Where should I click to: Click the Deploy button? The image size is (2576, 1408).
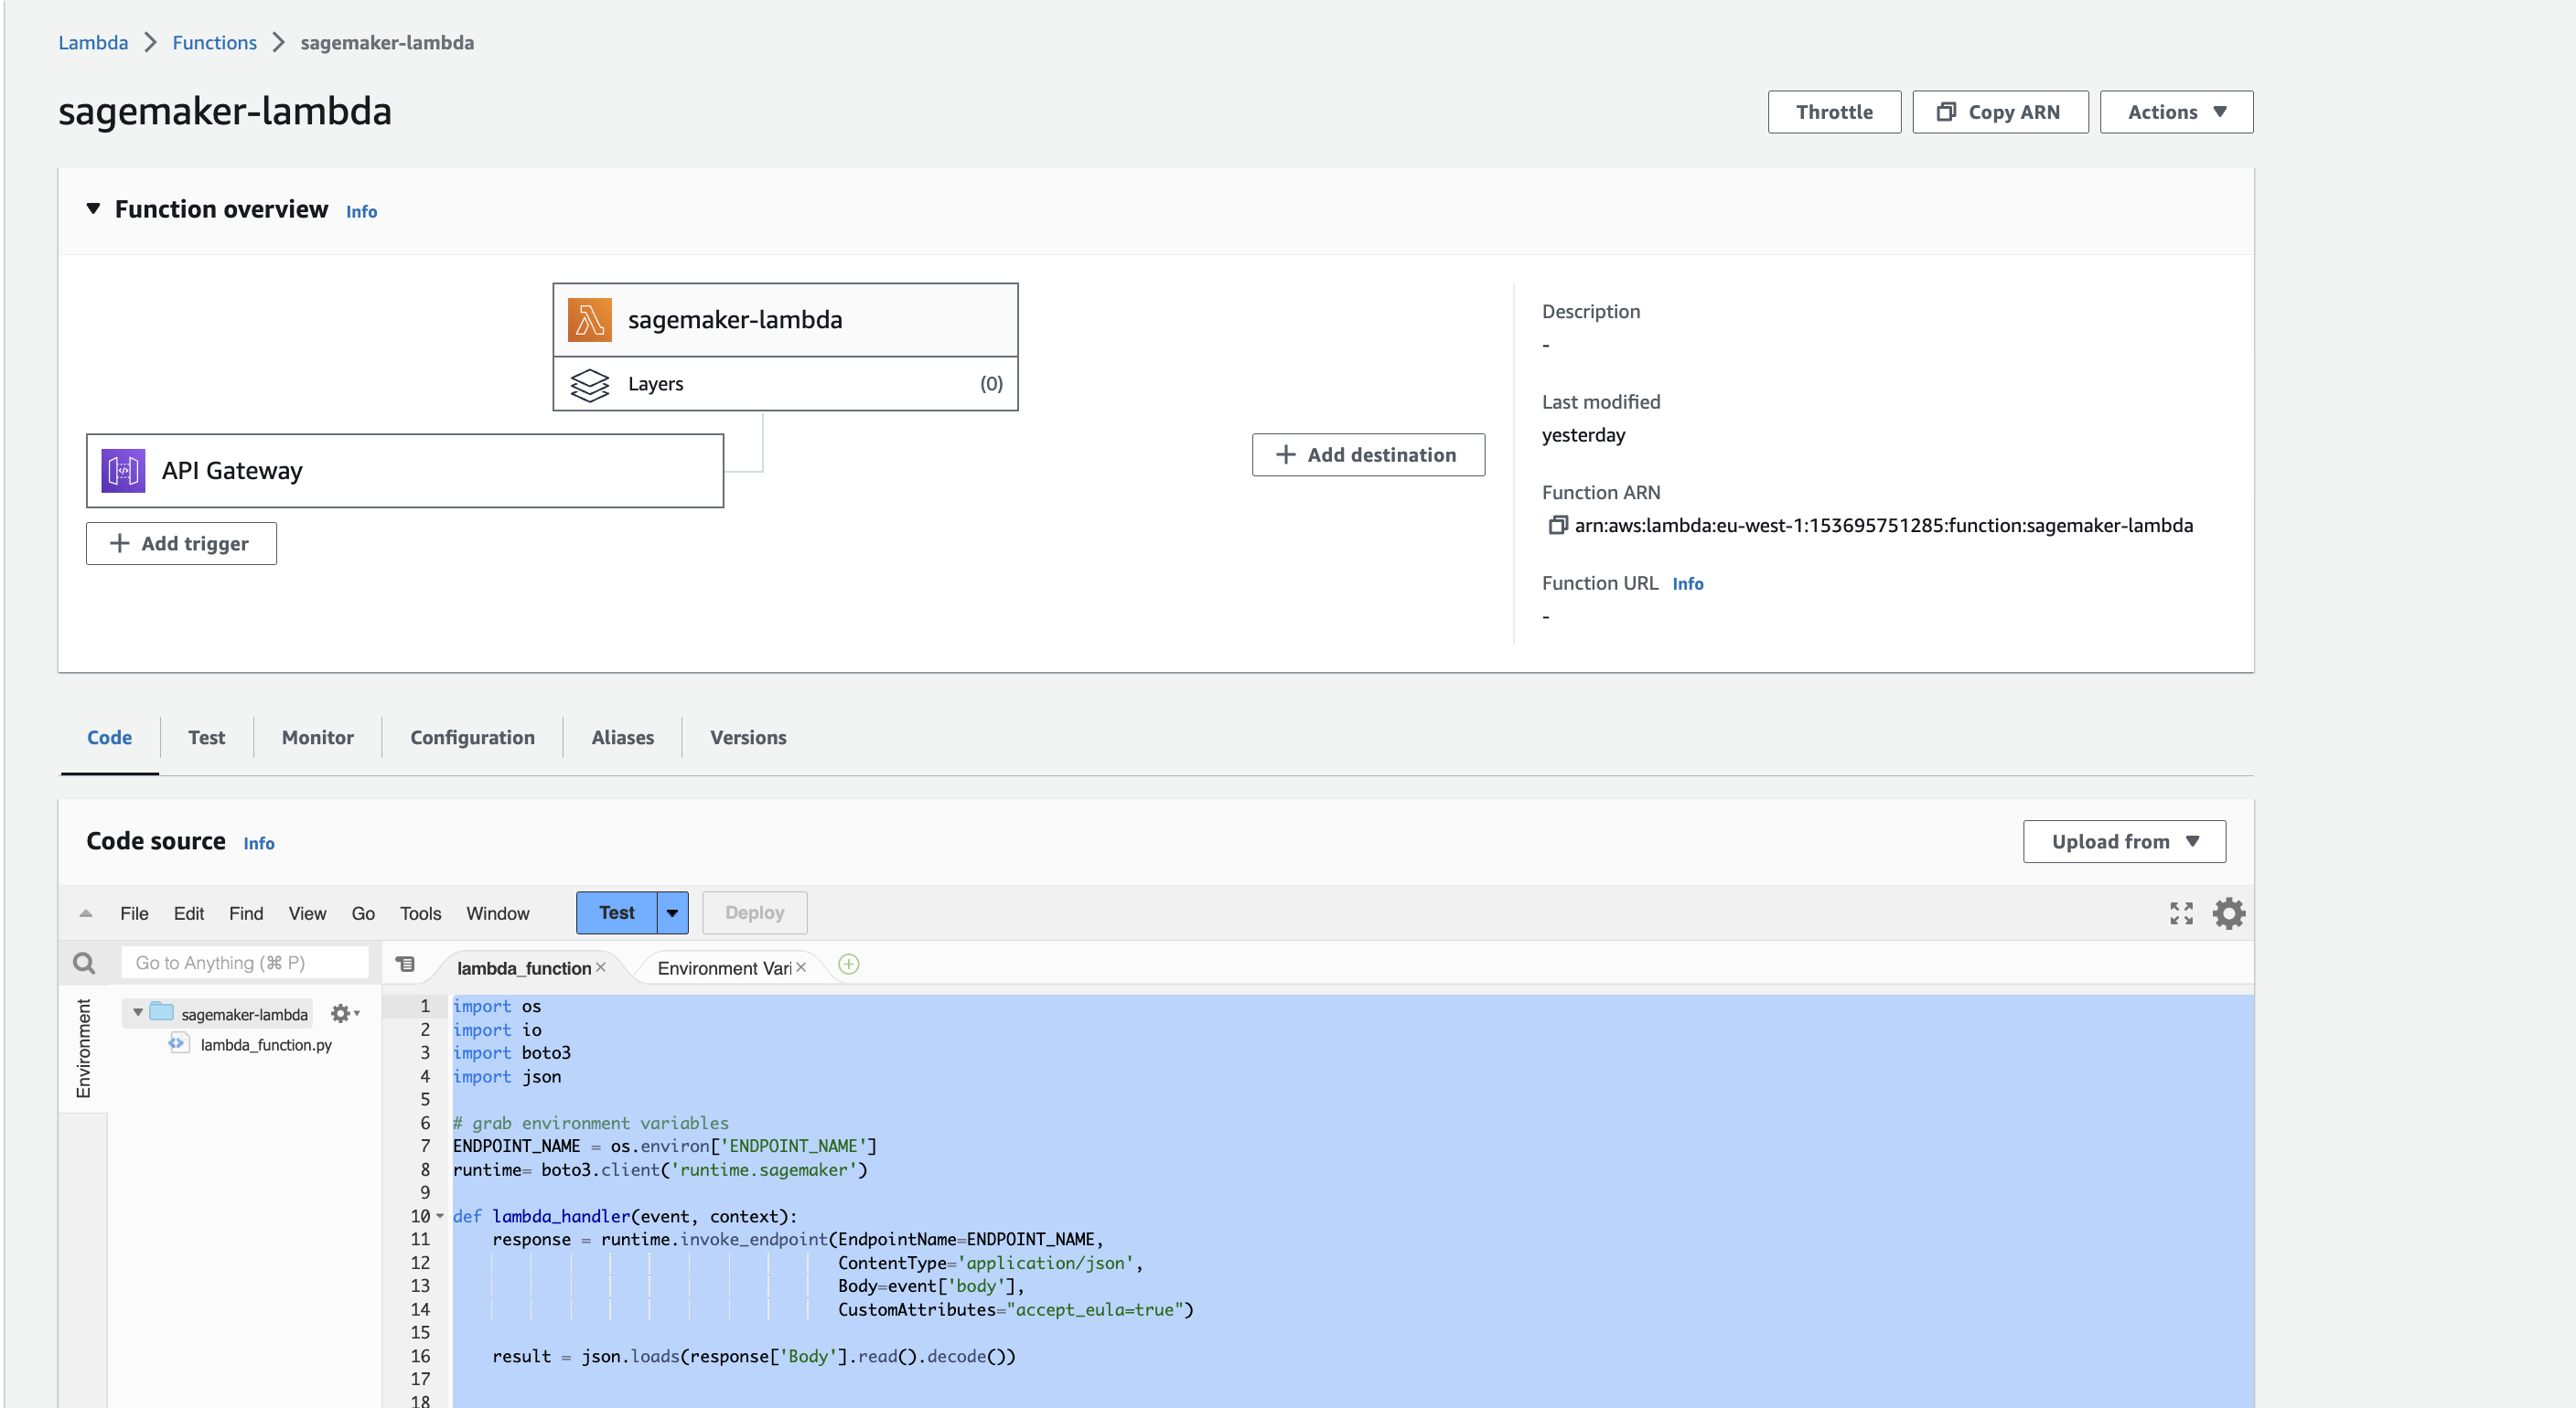(x=754, y=912)
